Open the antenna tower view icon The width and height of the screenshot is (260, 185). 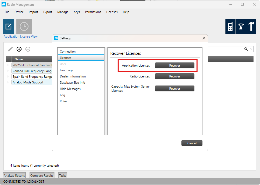click(241, 26)
